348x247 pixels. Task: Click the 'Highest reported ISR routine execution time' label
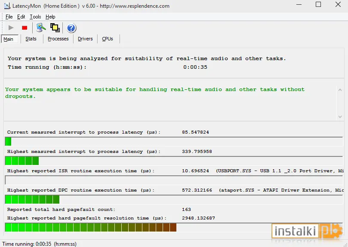click(81, 171)
